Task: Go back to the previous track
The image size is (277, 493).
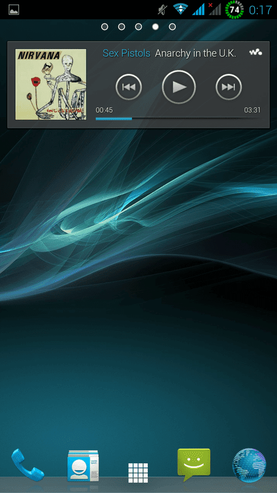Action: (x=129, y=87)
